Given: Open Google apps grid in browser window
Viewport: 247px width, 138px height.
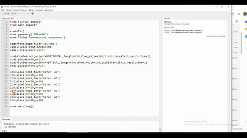Looking at the screenshot, I should tap(239, 14).
